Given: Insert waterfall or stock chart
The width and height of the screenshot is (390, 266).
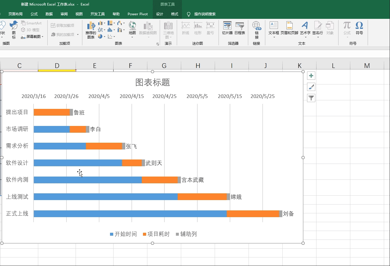Looking at the screenshot, I should [119, 23].
